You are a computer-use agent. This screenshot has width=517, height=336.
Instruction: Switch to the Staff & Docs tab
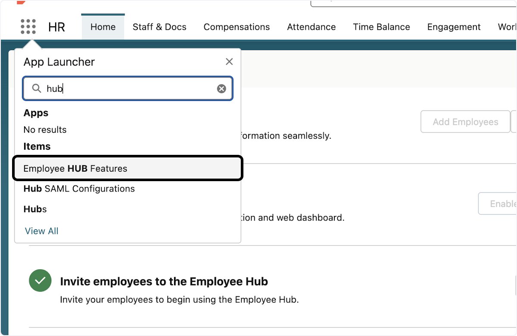tap(159, 27)
